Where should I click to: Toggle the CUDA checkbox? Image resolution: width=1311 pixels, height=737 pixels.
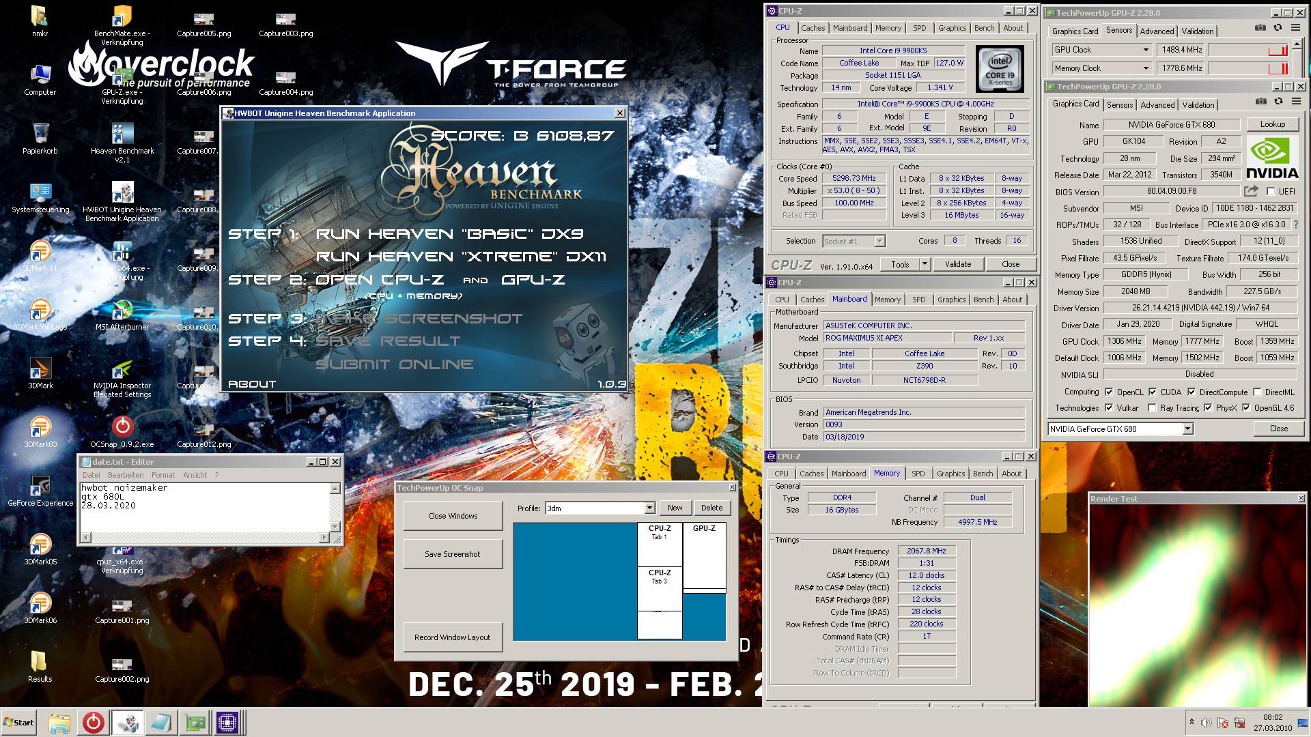click(1153, 392)
